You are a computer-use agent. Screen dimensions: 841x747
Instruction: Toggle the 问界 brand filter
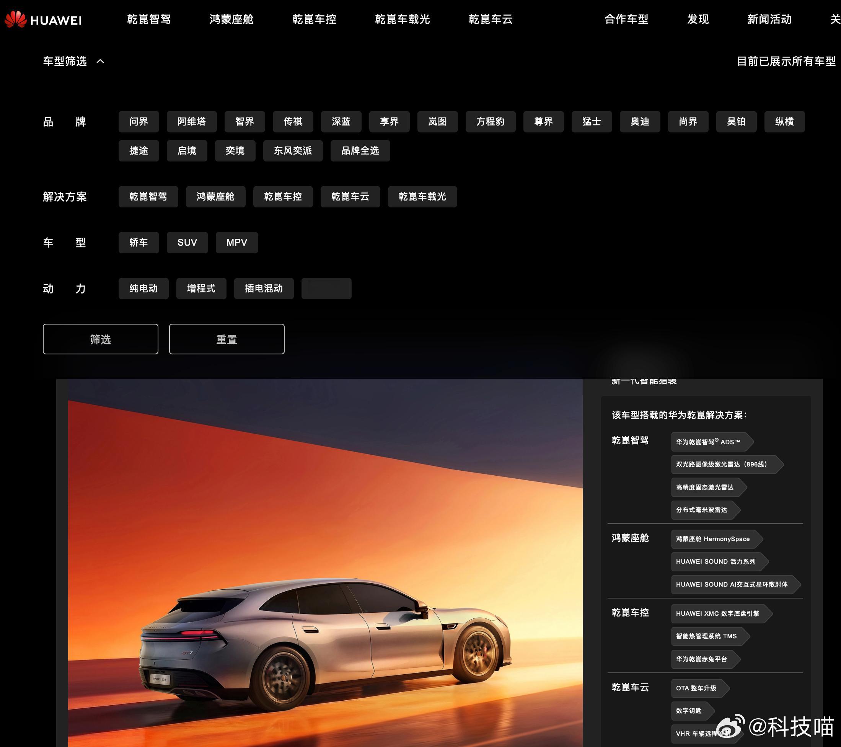(x=139, y=121)
